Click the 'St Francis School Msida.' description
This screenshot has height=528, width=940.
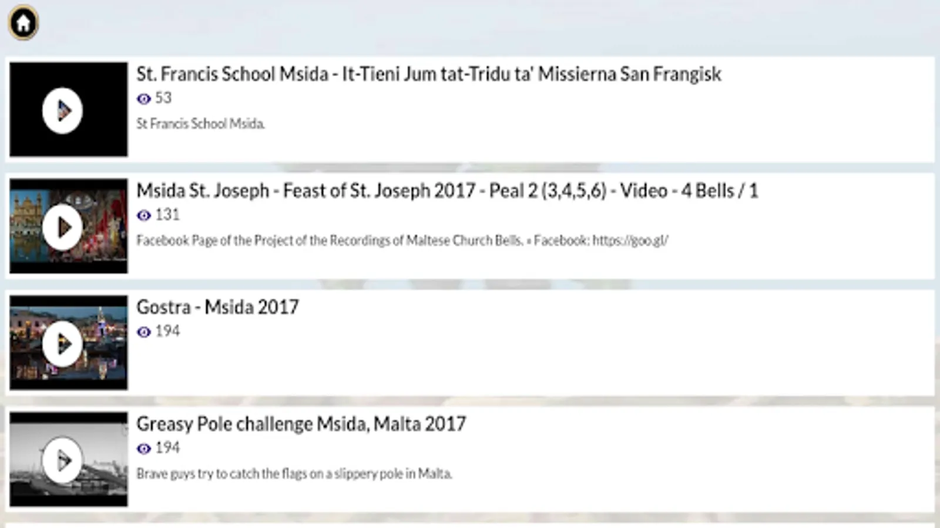coord(201,124)
